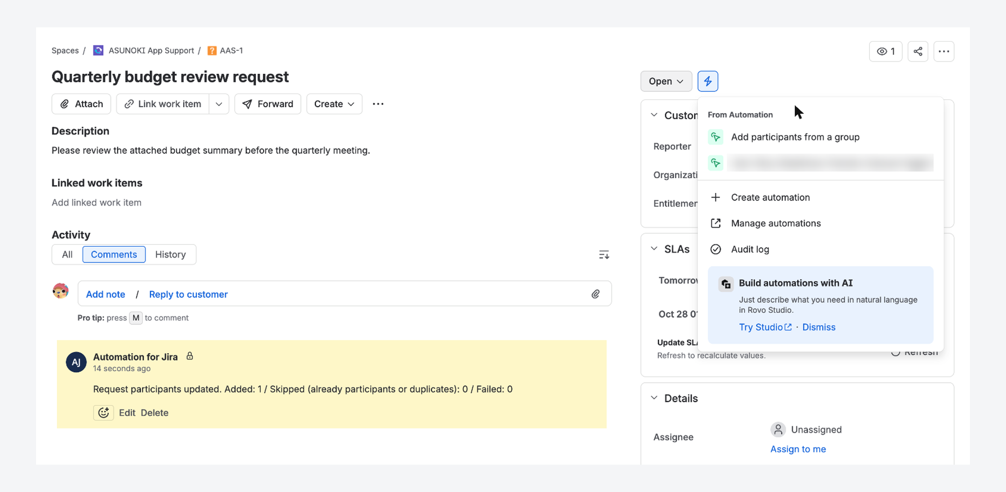Viewport: 1006px width, 492px height.
Task: Click Add note in the comment box
Action: pos(106,294)
